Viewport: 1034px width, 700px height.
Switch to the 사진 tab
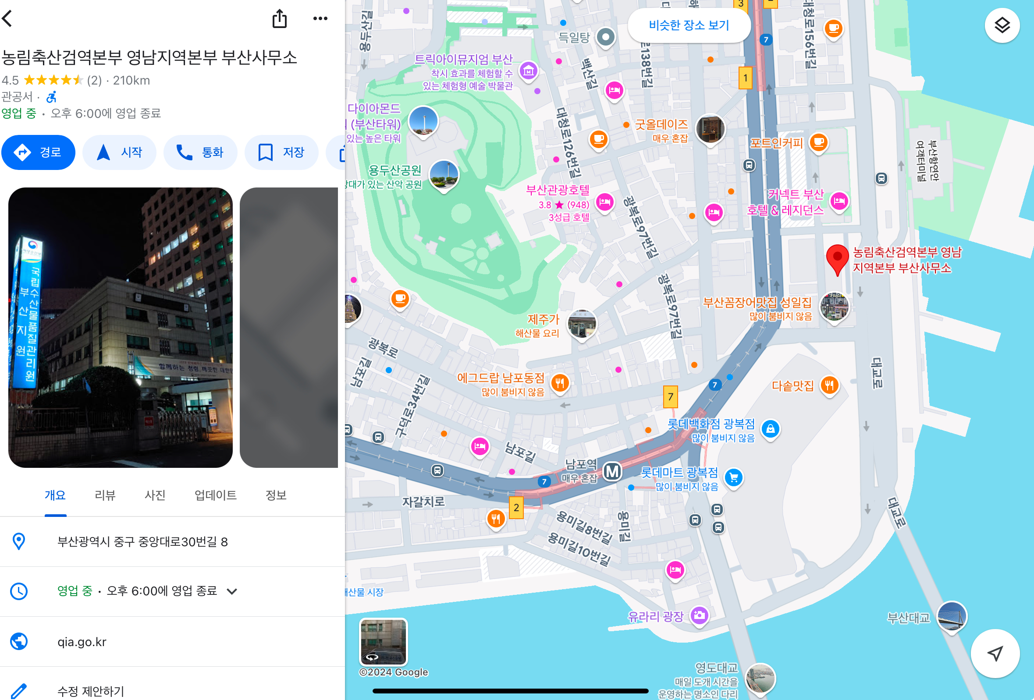click(155, 495)
